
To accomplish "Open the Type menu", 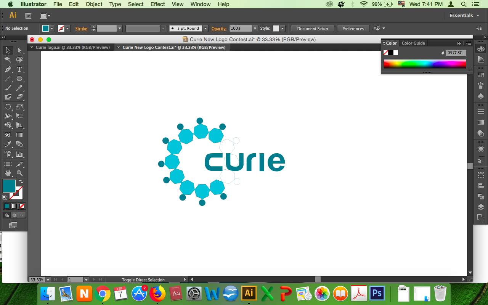I will pos(115,4).
